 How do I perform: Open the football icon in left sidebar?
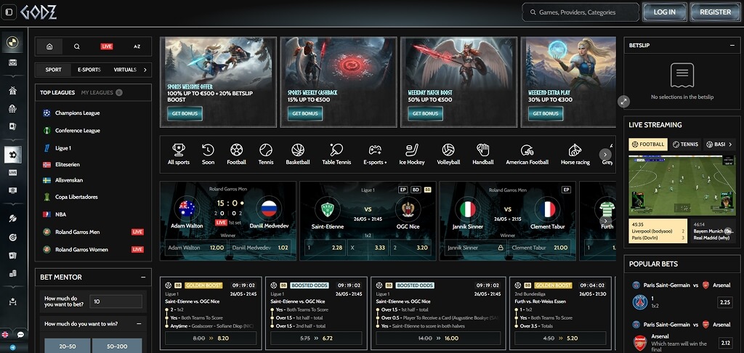13,155
